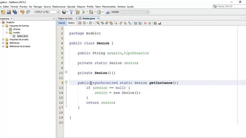This screenshot has width=246, height=138.
Task: Click the Clean and Build icon
Action: pyautogui.click(x=77, y=12)
